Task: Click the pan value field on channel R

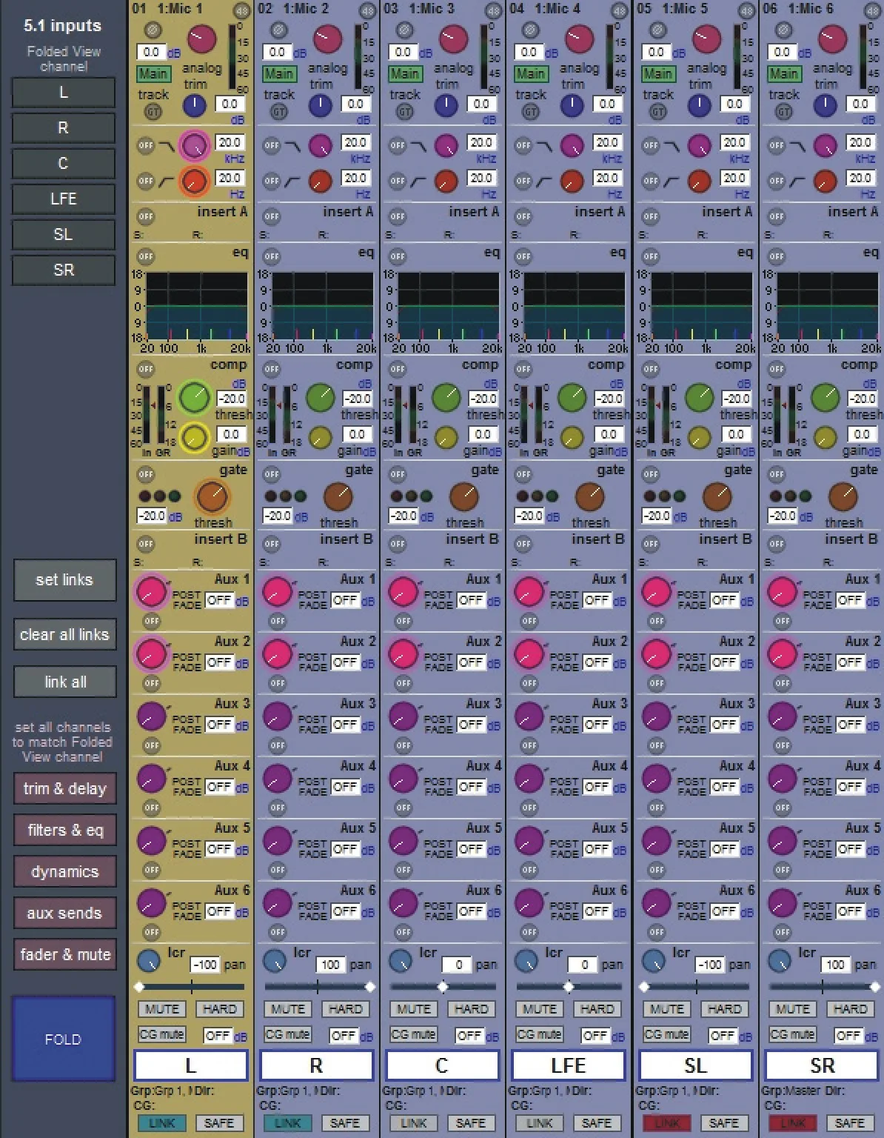Action: click(x=330, y=965)
